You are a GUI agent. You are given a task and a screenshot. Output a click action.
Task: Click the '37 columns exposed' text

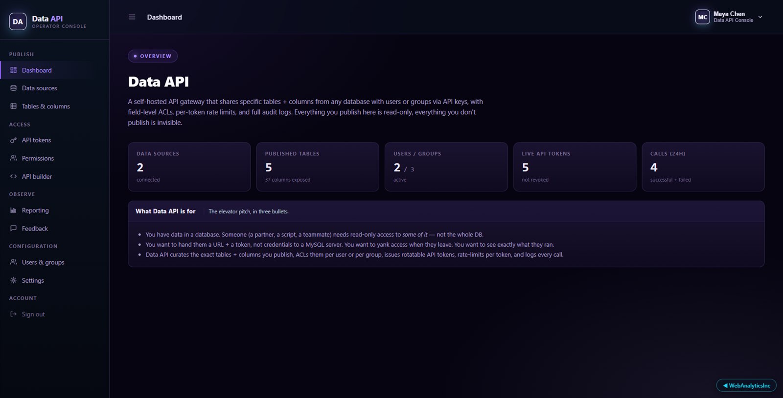click(x=288, y=180)
